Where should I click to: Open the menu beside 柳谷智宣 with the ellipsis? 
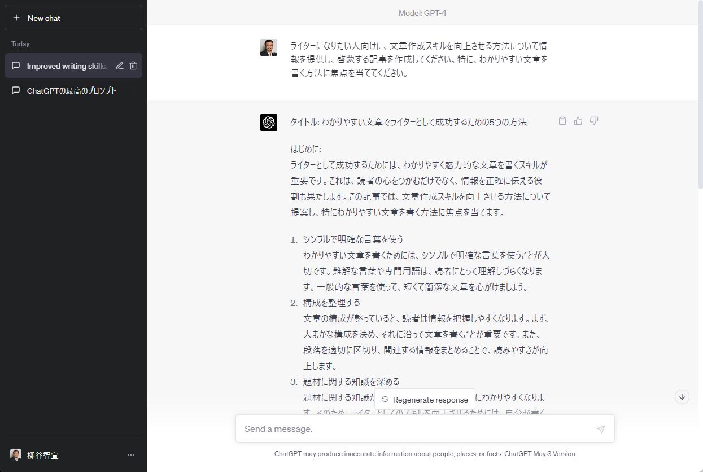click(131, 455)
